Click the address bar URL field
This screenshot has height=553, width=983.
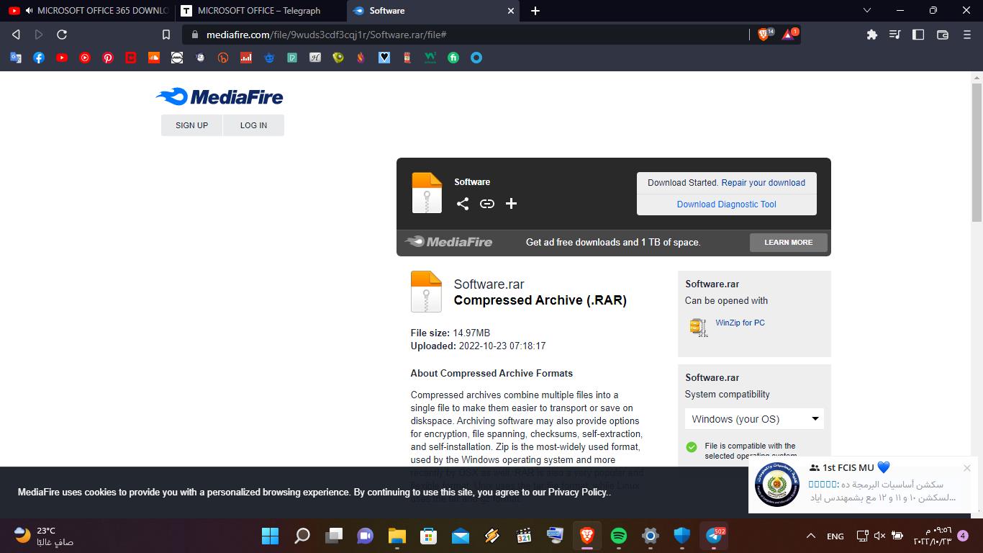468,35
